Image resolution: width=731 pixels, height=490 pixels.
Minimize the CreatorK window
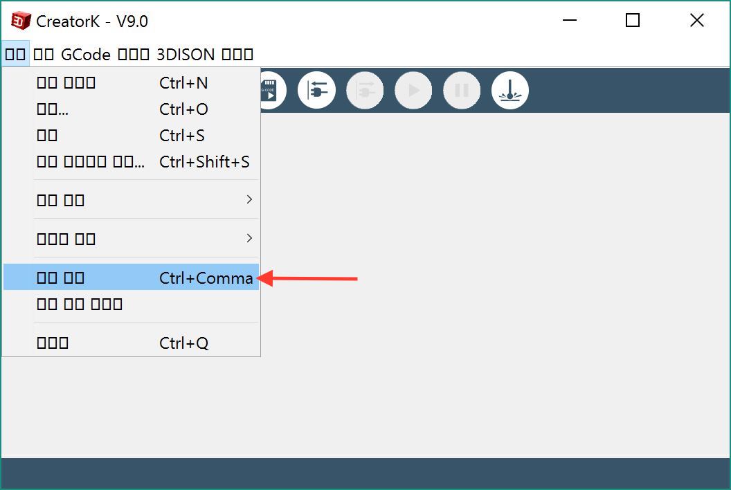click(570, 20)
